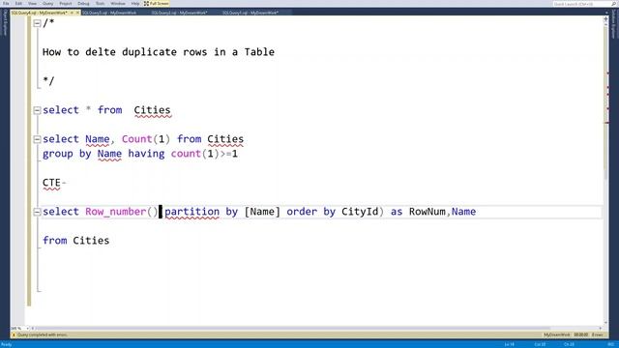Click the warning icon in query status bar
The width and height of the screenshot is (619, 348).
(x=14, y=335)
